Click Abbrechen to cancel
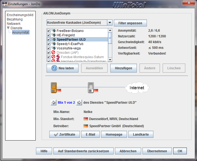The width and height of the screenshot is (197, 161). (128, 151)
